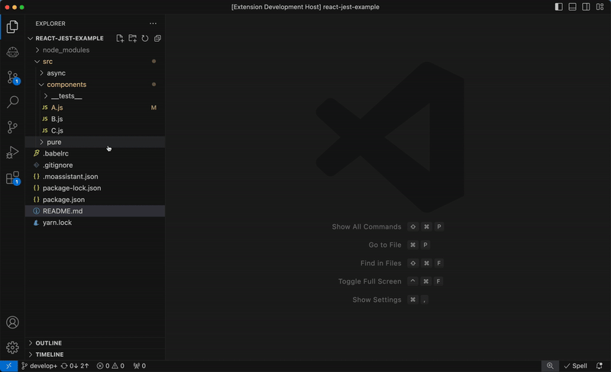Toggle secondary side bar visibility
This screenshot has width=611, height=372.
click(x=586, y=7)
